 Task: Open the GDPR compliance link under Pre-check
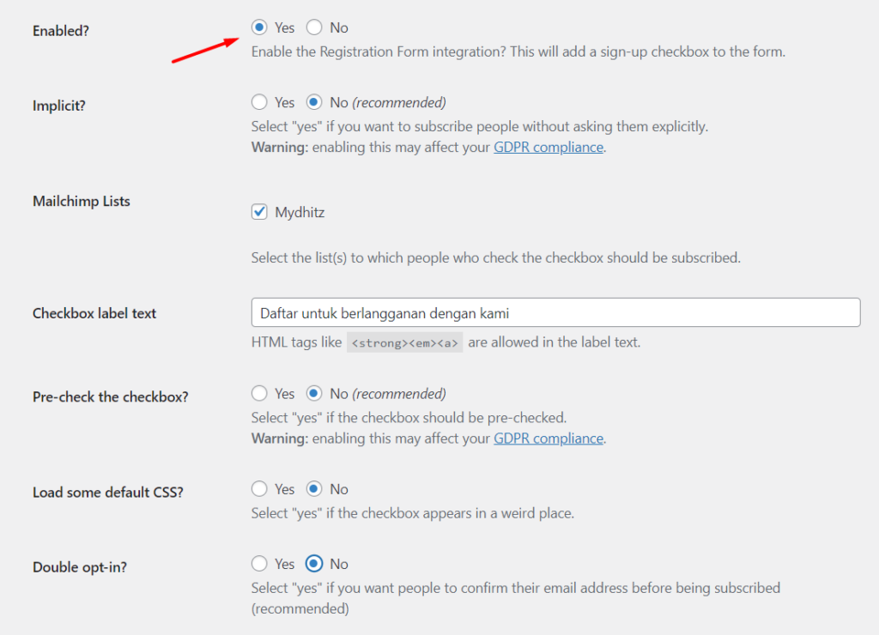tap(549, 438)
